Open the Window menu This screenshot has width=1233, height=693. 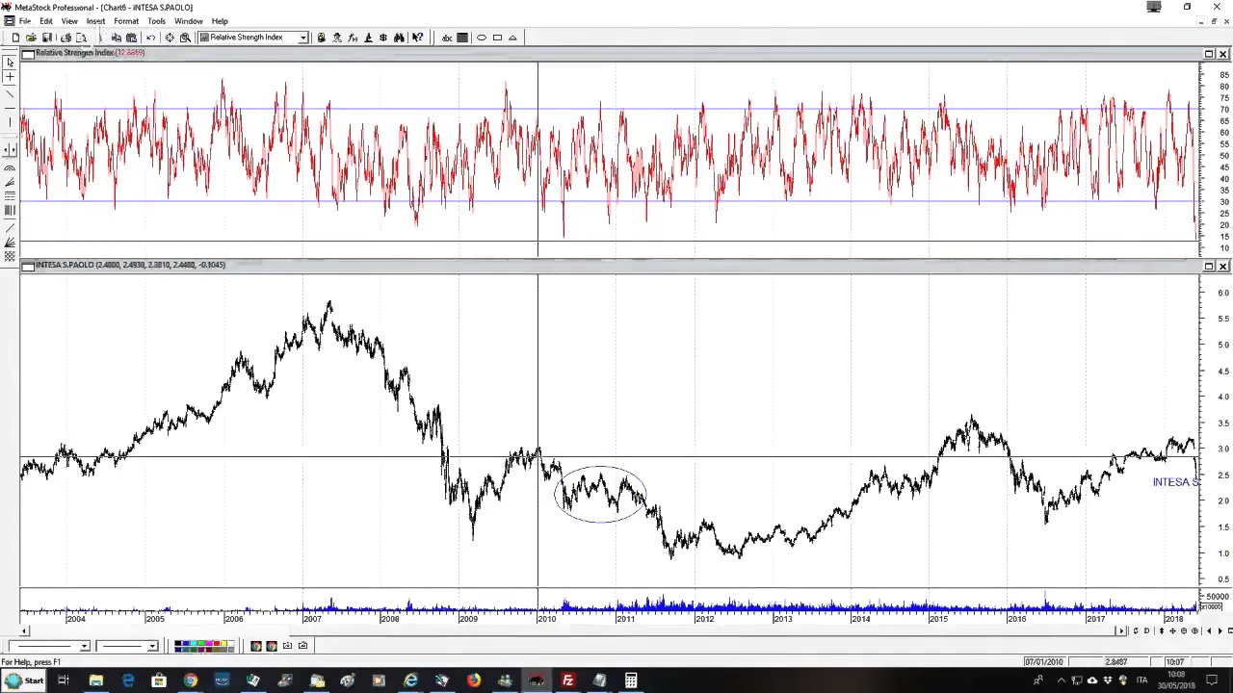(188, 21)
